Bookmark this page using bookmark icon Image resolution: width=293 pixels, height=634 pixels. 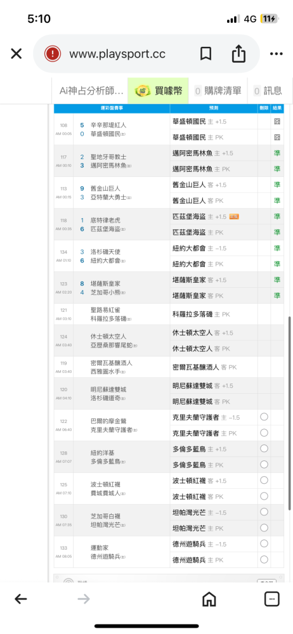[205, 54]
